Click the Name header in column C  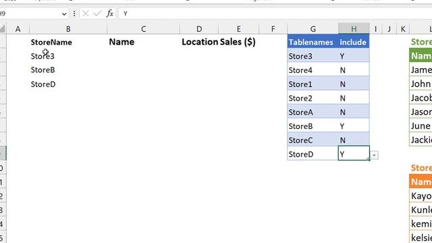coord(143,42)
